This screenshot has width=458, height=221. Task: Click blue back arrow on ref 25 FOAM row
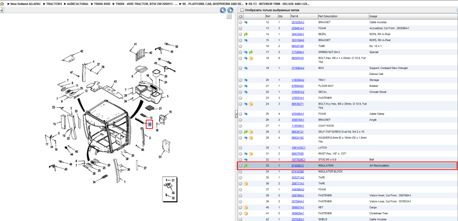point(245,114)
